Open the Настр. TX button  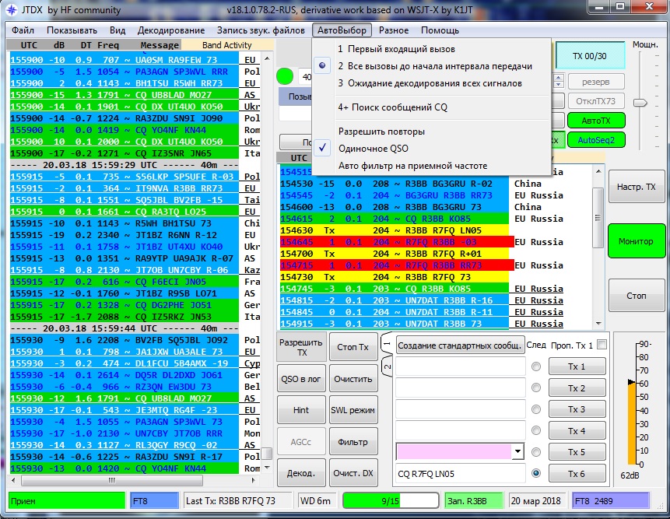[636, 188]
